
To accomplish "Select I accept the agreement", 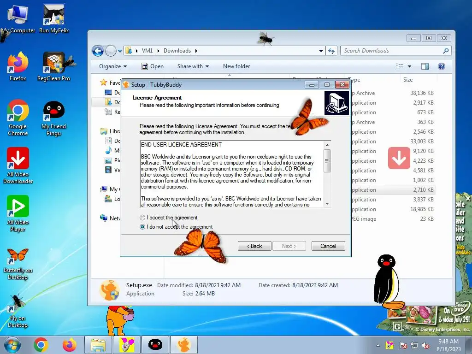I will 168,218.
